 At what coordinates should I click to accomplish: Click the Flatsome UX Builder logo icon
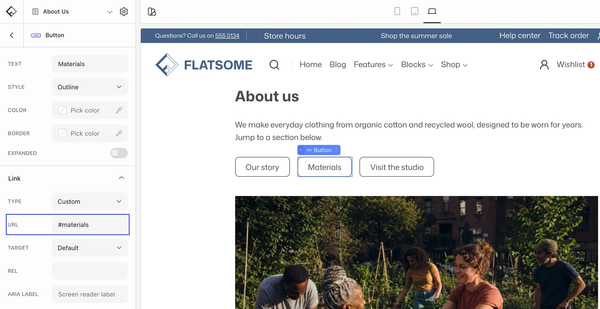(x=11, y=11)
